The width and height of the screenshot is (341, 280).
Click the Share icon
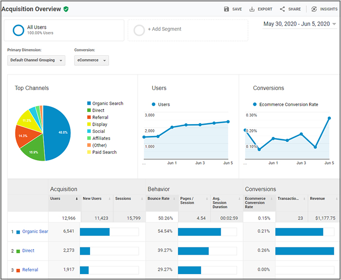coord(282,9)
